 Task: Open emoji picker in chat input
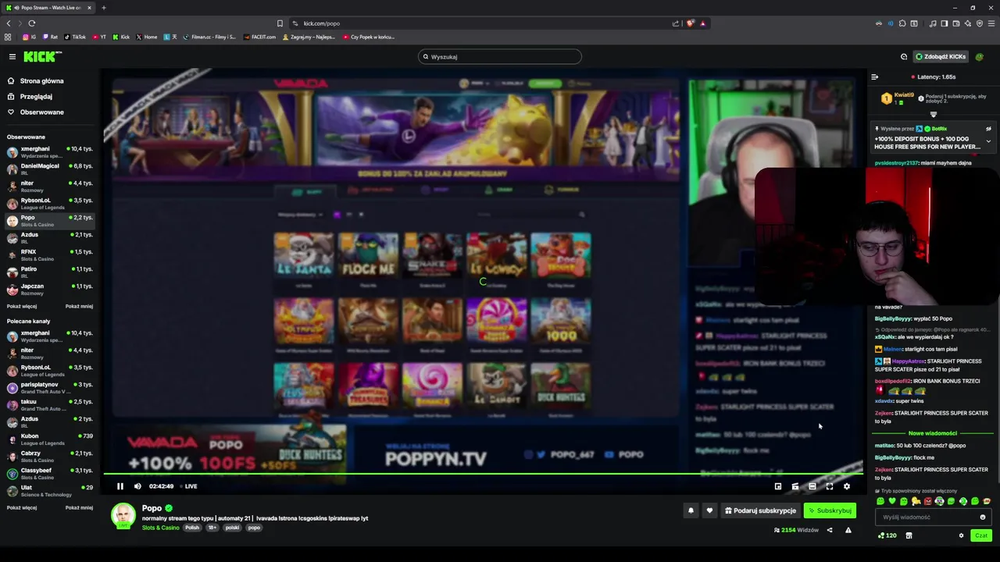(983, 517)
